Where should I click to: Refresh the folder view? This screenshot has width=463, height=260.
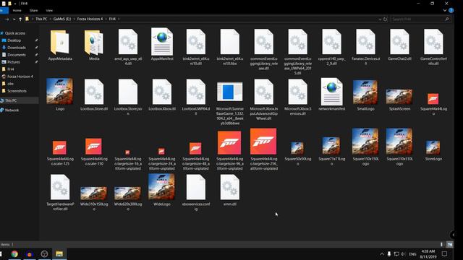pos(385,19)
